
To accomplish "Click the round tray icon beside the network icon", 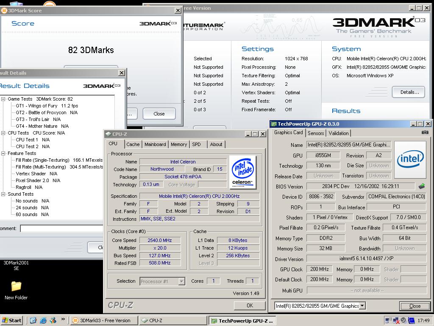I will [403, 320].
